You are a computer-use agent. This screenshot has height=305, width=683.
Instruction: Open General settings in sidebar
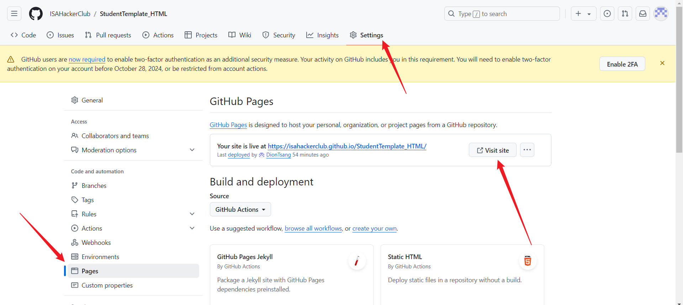coord(133,100)
